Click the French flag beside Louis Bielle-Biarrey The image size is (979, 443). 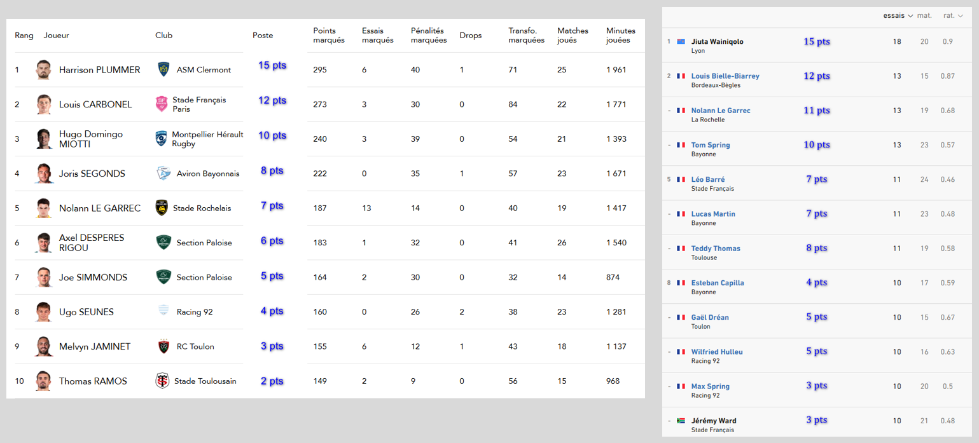click(681, 76)
